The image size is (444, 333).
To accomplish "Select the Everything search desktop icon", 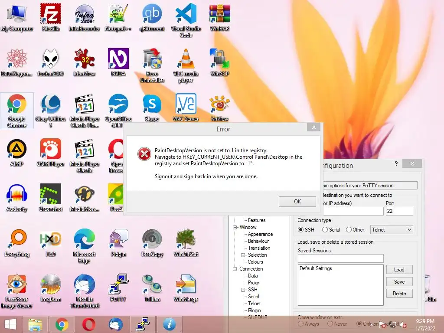I will (17, 243).
